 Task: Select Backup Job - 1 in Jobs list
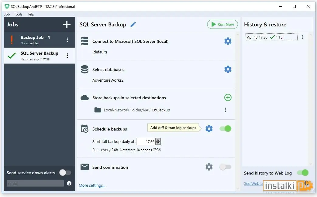(x=40, y=40)
